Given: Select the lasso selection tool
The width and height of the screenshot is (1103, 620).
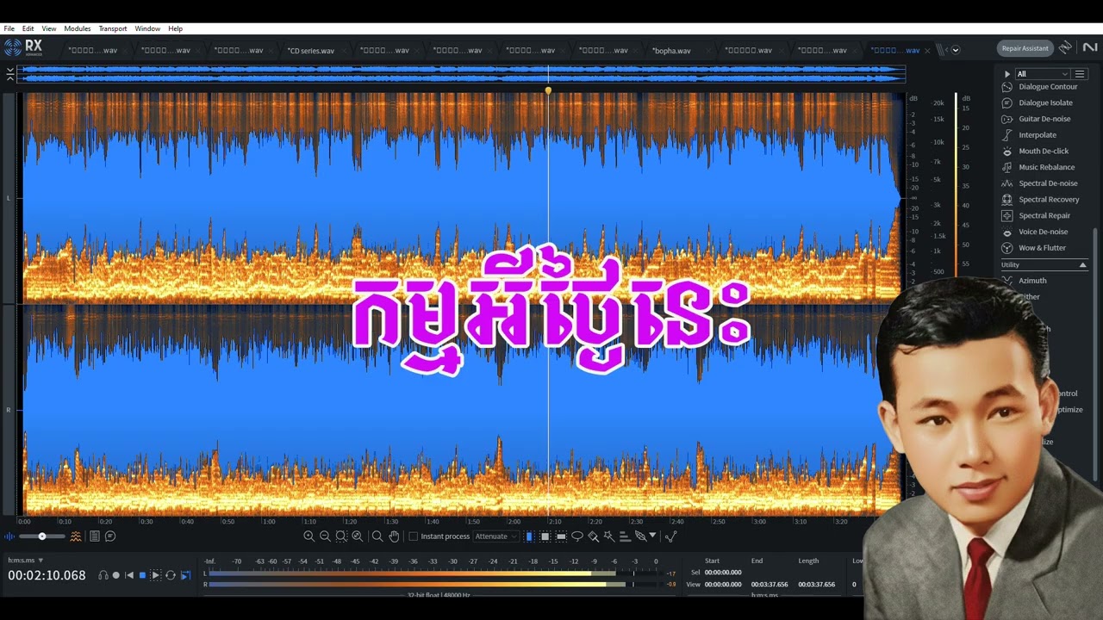Looking at the screenshot, I should [577, 536].
